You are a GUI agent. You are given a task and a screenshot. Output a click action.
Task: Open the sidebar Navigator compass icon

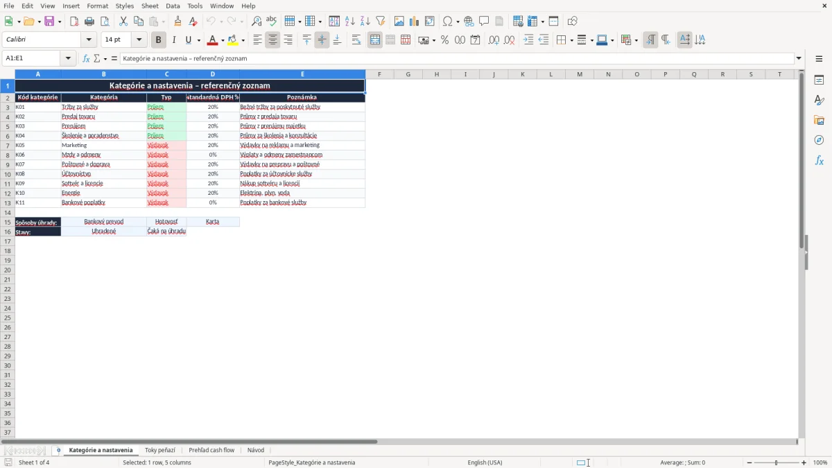(819, 141)
